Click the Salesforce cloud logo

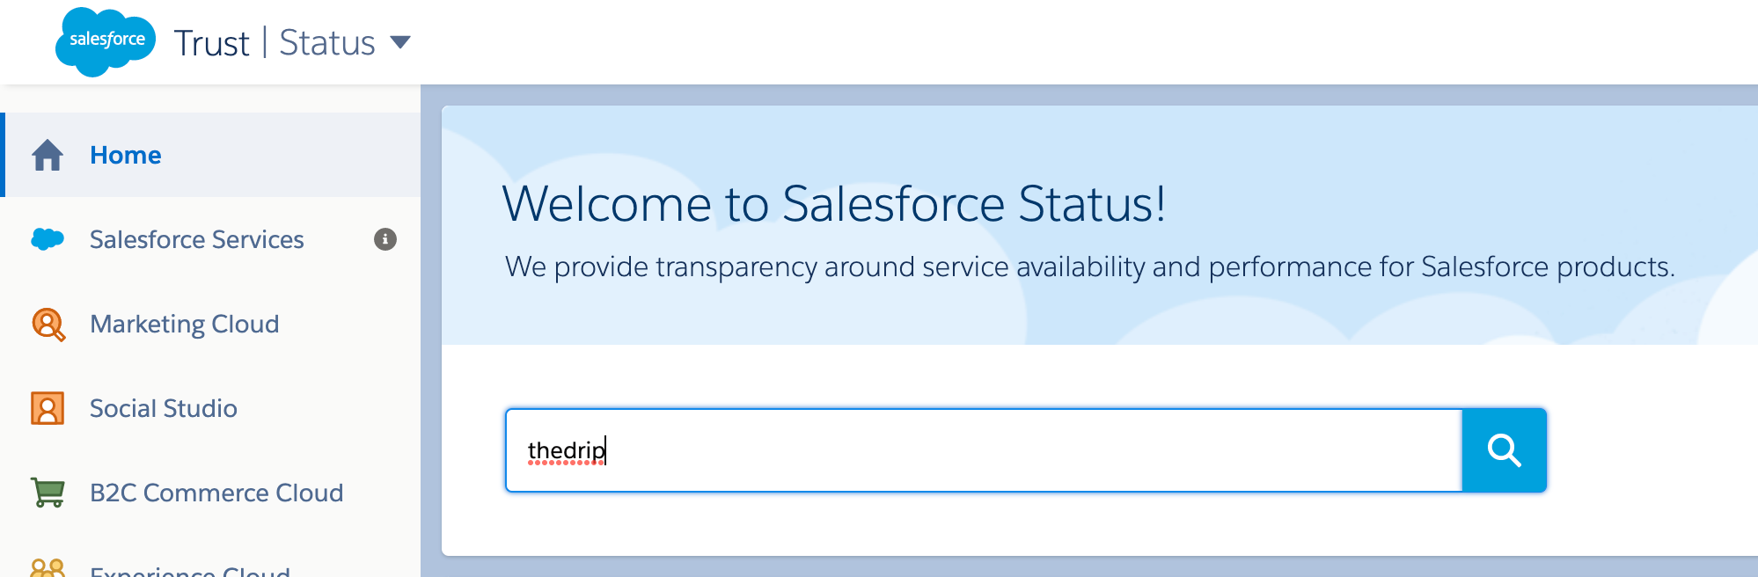pos(106,41)
